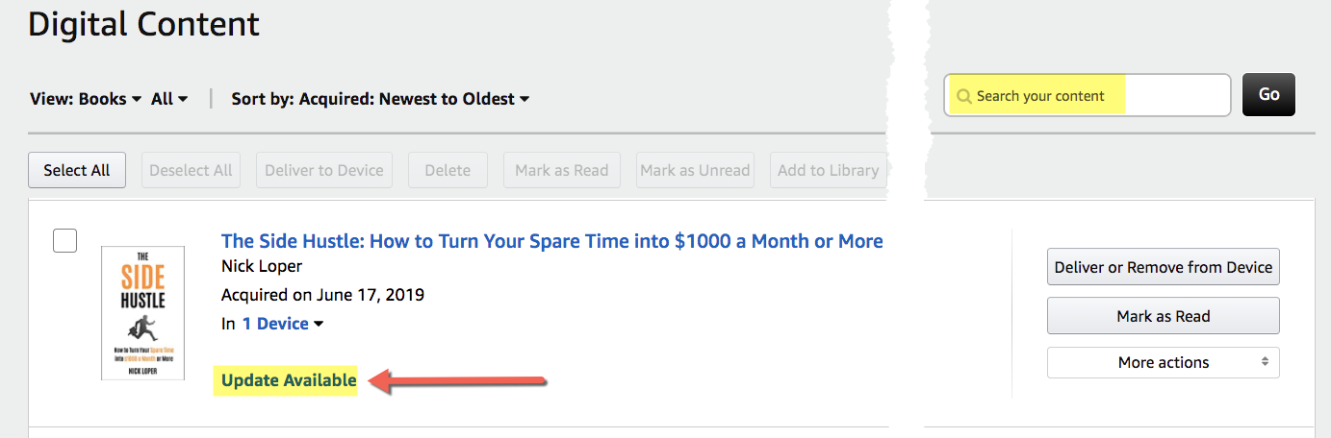Click the Deselect All button
Image resolution: width=1331 pixels, height=438 pixels.
192,170
